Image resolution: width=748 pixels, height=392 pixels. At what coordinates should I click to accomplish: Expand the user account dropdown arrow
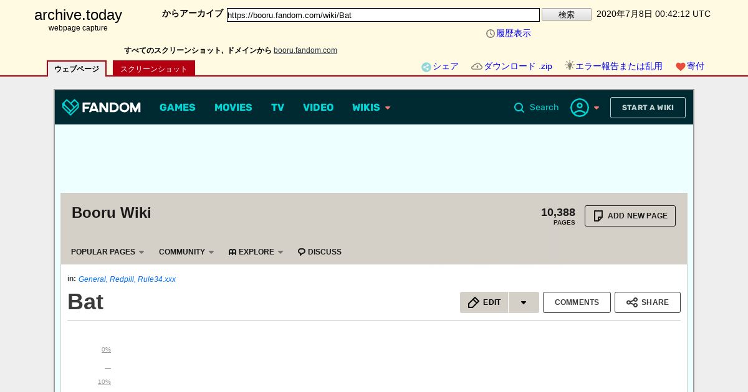point(597,108)
